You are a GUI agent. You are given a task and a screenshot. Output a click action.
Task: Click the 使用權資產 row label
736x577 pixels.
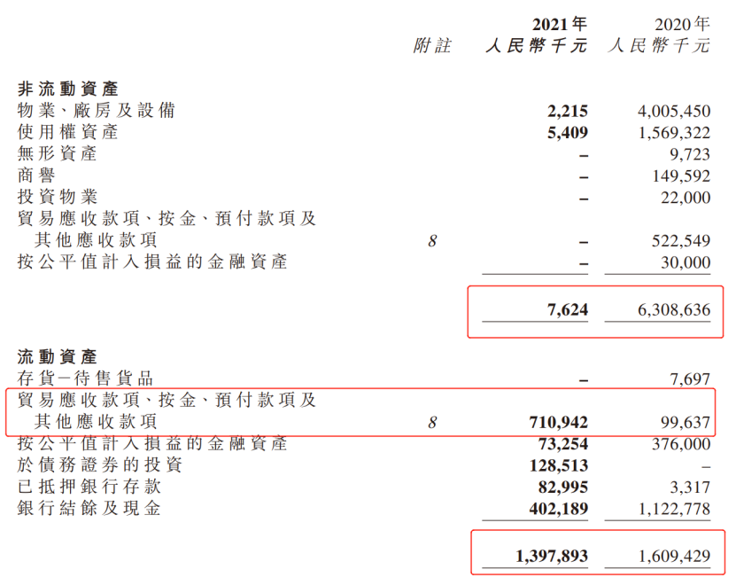click(68, 132)
